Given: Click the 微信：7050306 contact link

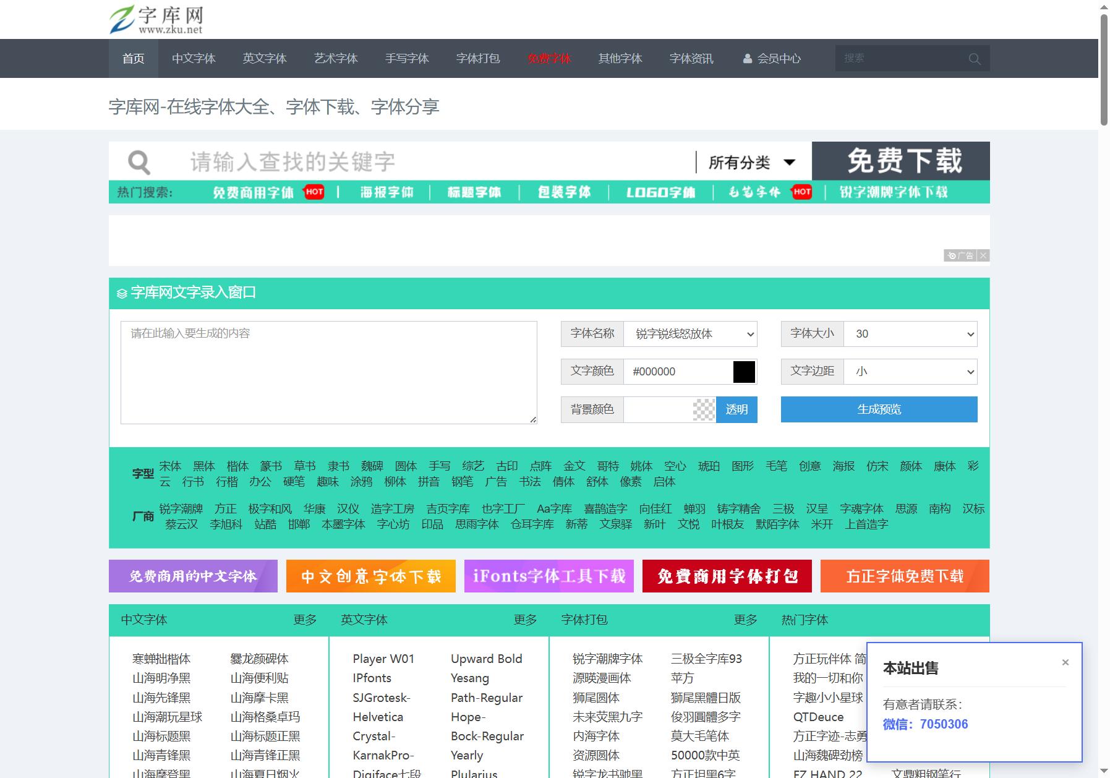Looking at the screenshot, I should pyautogui.click(x=925, y=724).
